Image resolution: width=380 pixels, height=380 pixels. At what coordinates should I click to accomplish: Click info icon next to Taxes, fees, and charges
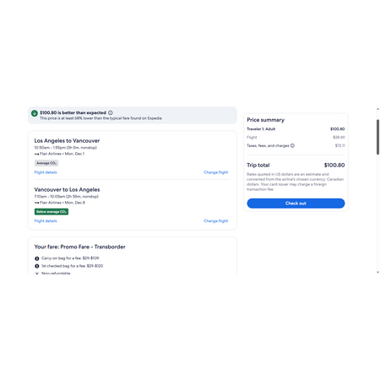(x=292, y=145)
